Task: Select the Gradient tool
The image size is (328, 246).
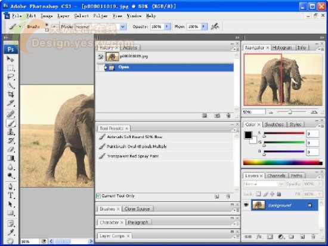Action: tap(10, 158)
